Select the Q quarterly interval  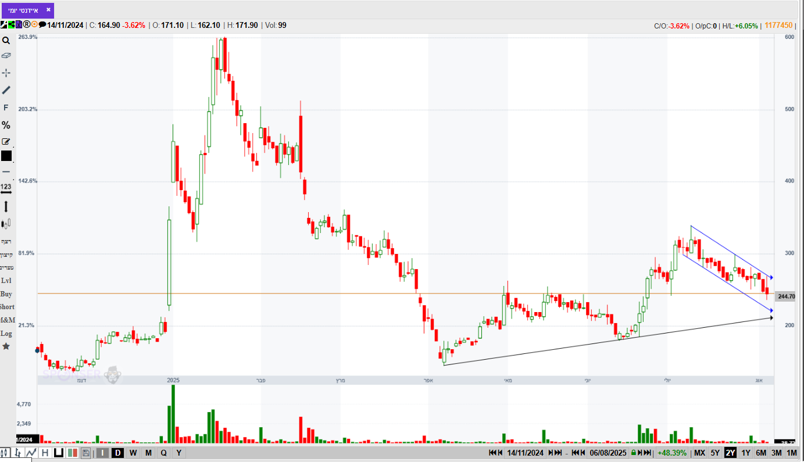[x=163, y=453]
